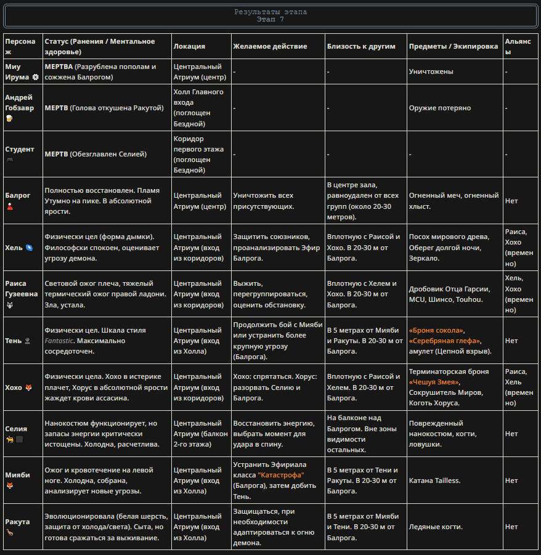
Task: Click the black square emoji under Селия
Action: [x=20, y=439]
